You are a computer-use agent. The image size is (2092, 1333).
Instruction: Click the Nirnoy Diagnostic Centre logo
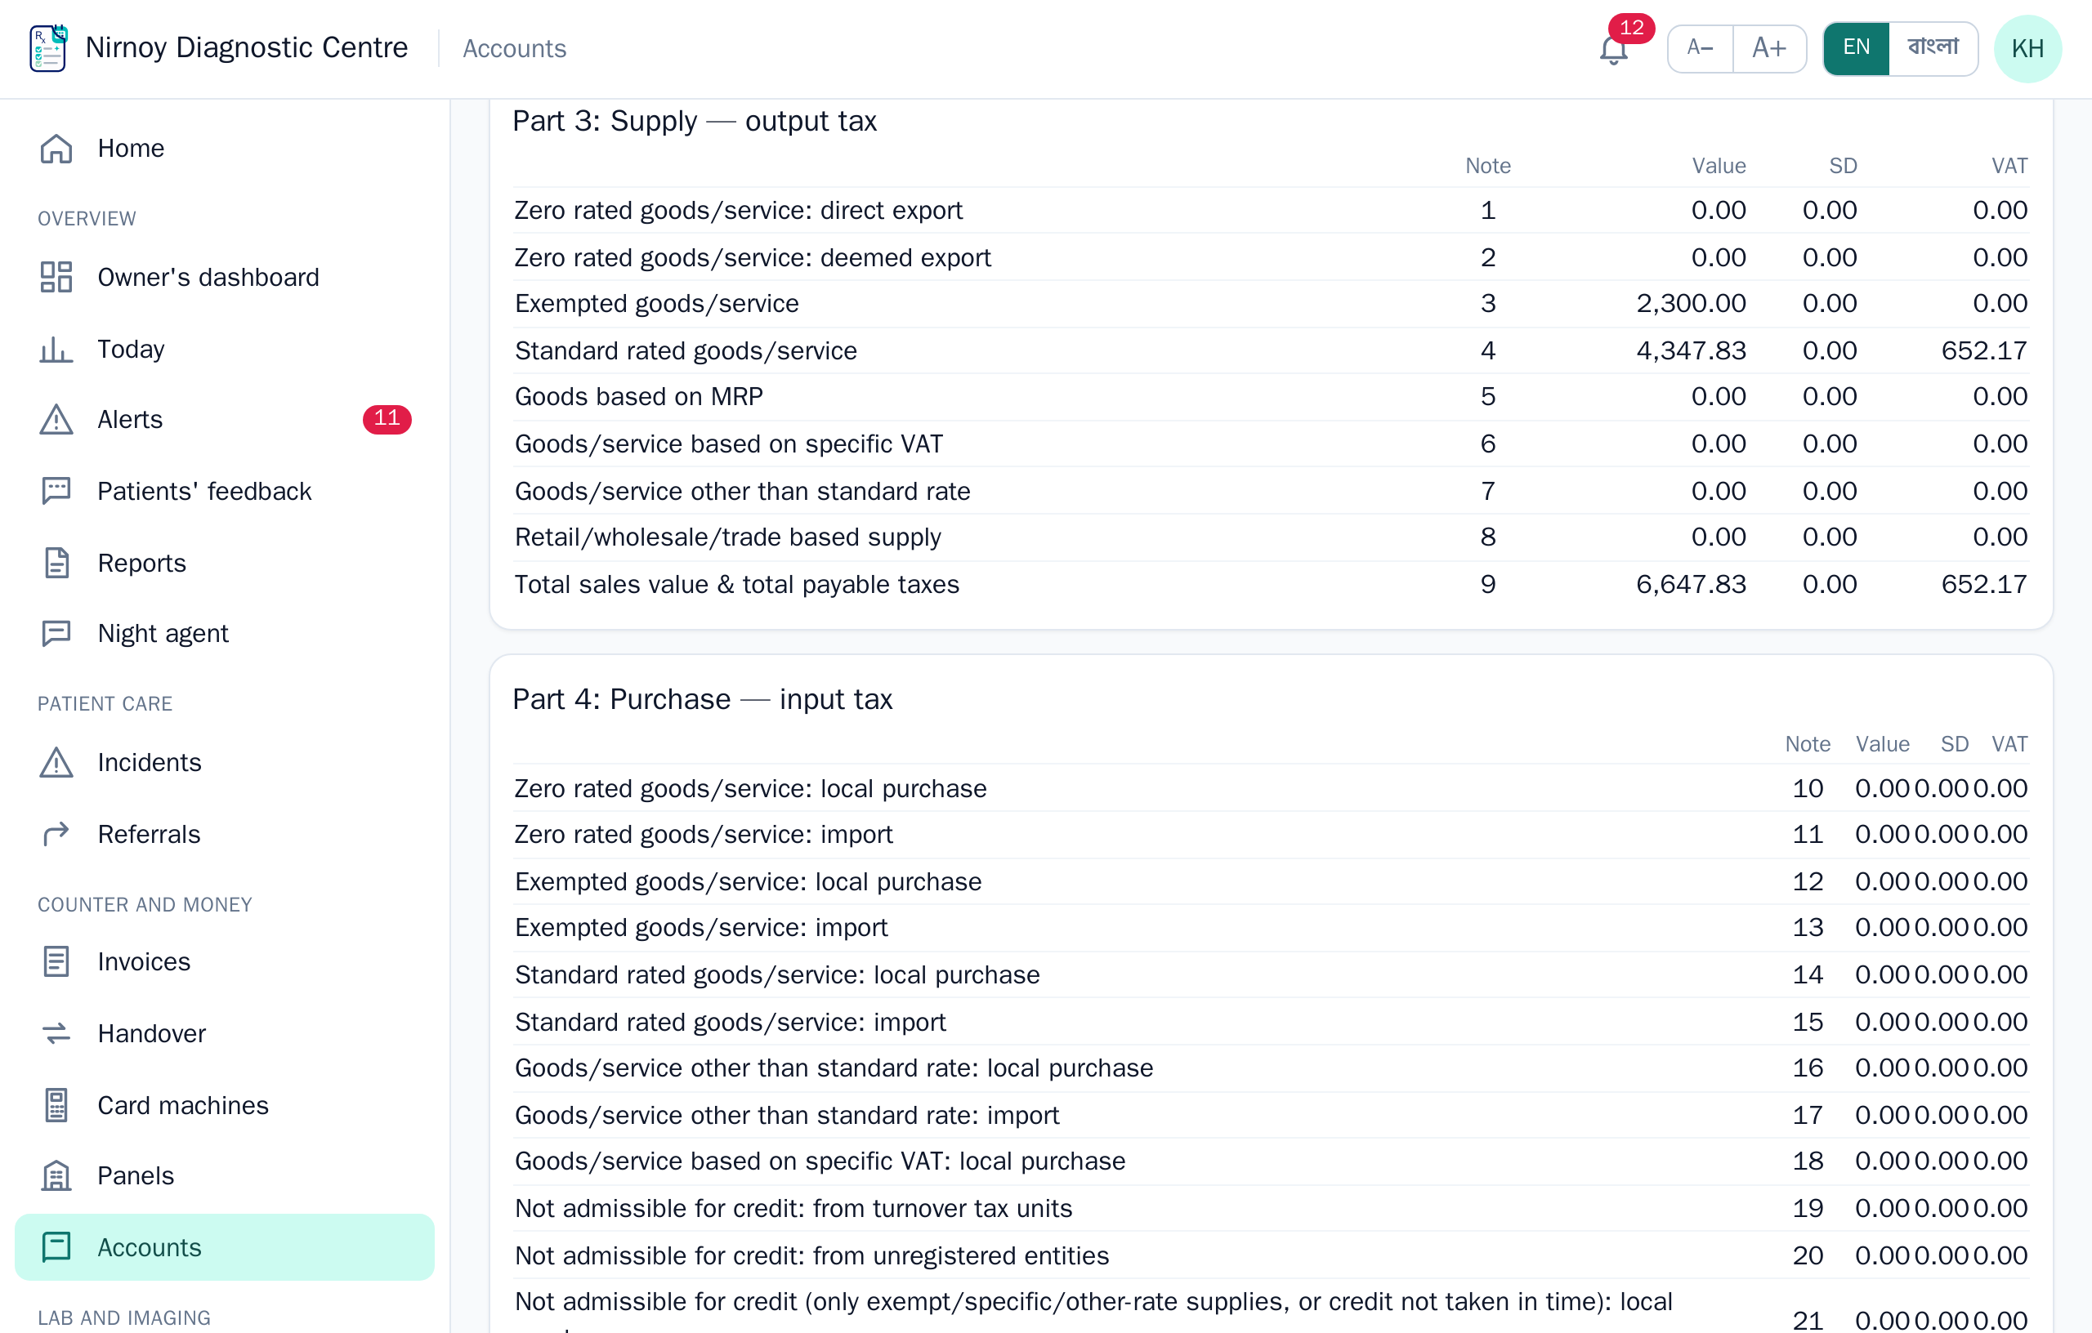[49, 47]
